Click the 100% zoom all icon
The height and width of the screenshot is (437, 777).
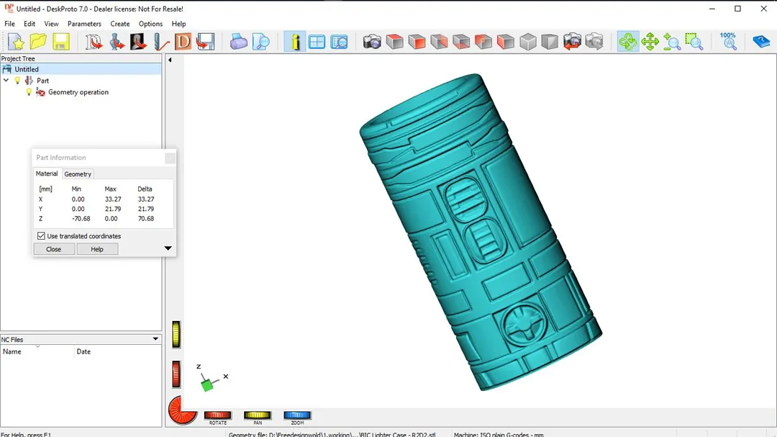click(x=728, y=42)
